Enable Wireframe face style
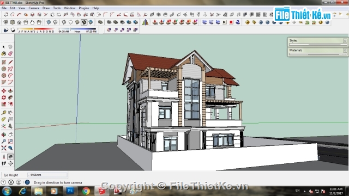This screenshot has width=349, height=196. (x=64, y=22)
